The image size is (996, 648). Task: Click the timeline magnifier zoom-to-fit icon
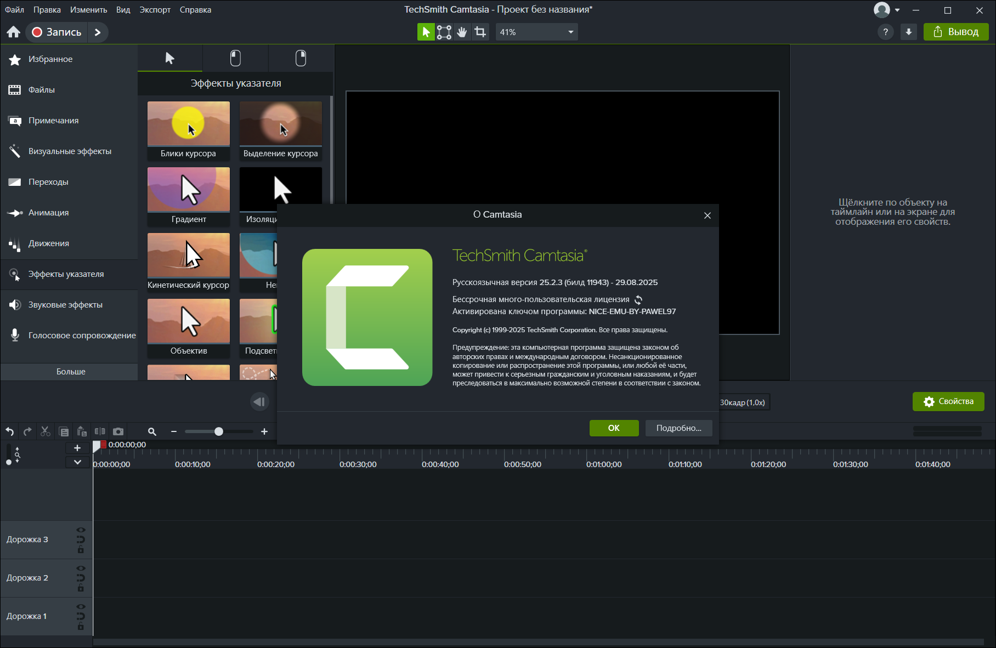coord(152,431)
